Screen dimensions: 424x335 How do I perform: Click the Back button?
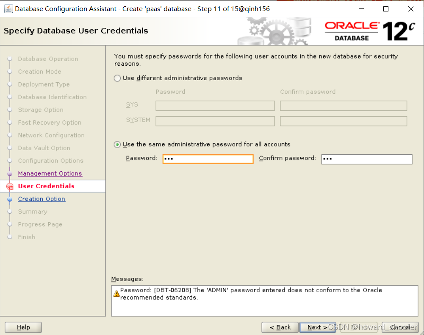[x=280, y=327]
